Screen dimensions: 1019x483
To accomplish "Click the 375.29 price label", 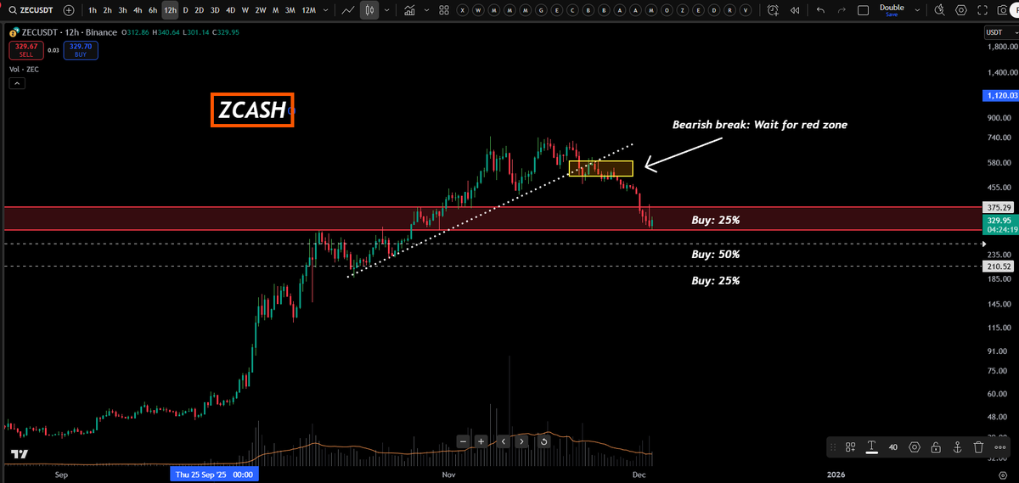I will 998,207.
